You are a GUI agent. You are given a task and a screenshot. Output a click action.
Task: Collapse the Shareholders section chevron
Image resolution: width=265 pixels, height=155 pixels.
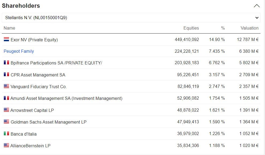point(256,6)
